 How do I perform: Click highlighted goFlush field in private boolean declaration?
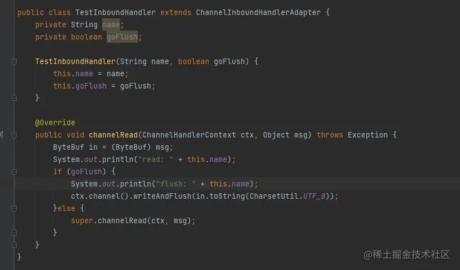(122, 37)
